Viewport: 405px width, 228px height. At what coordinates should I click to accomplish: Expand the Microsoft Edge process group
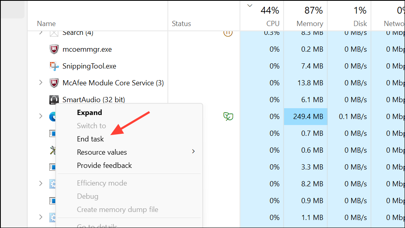point(40,116)
